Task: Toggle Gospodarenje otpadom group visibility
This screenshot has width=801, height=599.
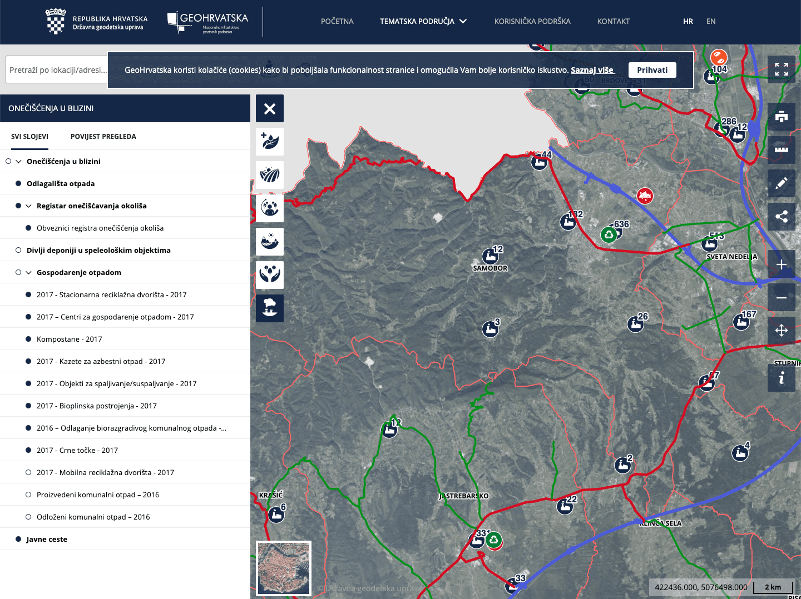Action: tap(18, 272)
